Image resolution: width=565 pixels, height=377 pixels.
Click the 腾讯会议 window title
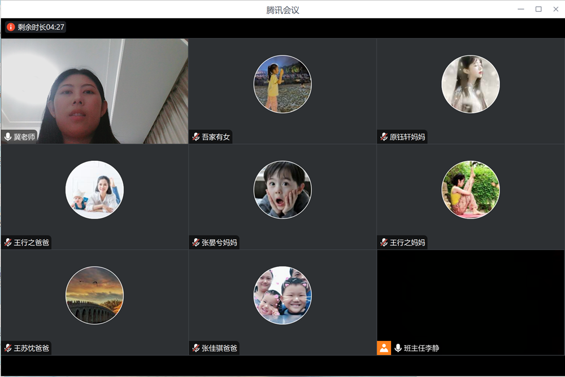(x=282, y=10)
